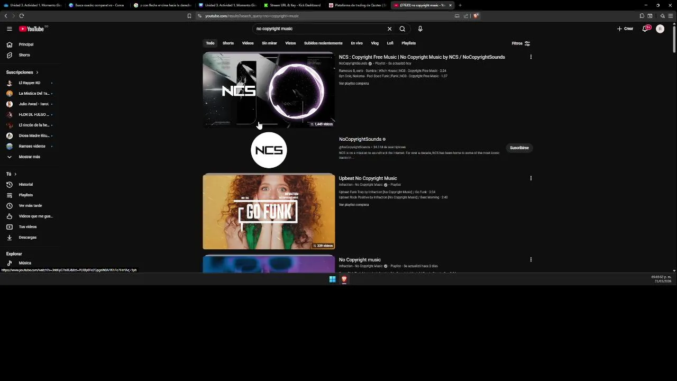Click the Brave taskbar icon

344,279
